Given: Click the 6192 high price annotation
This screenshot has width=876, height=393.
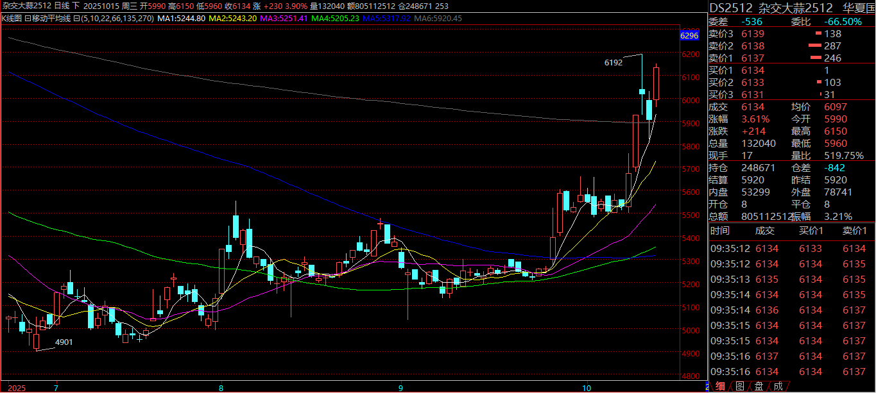Looking at the screenshot, I should [614, 63].
